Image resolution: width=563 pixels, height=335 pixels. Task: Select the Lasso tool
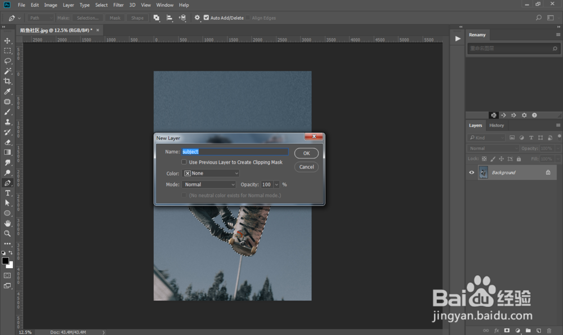pos(7,61)
